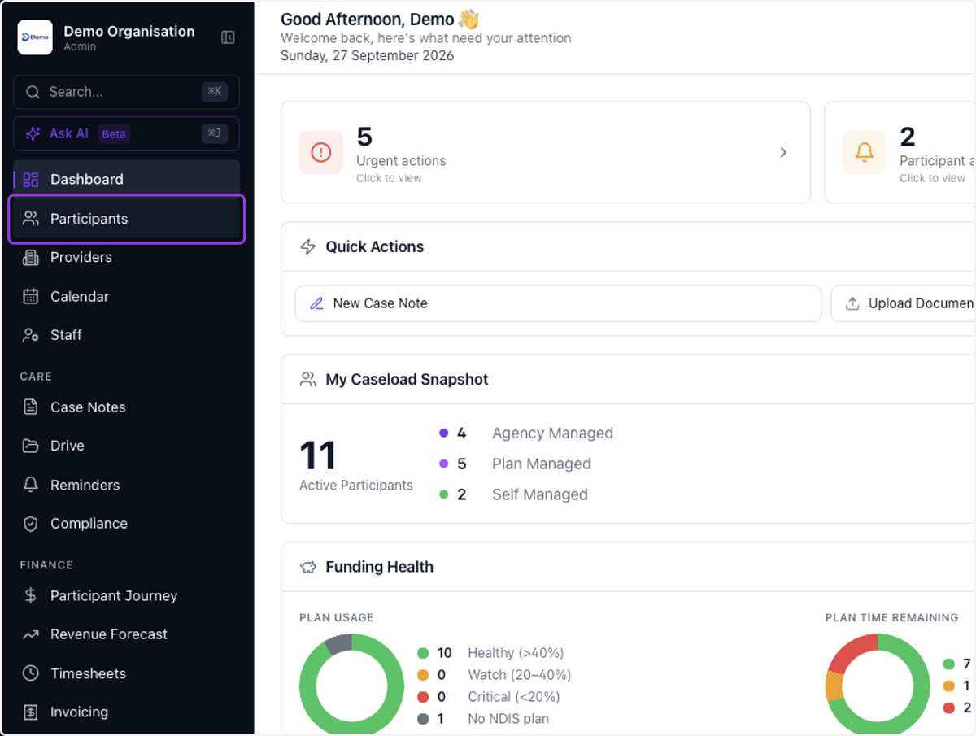Click the Calendar icon in sidebar
The width and height of the screenshot is (976, 736).
(x=31, y=296)
